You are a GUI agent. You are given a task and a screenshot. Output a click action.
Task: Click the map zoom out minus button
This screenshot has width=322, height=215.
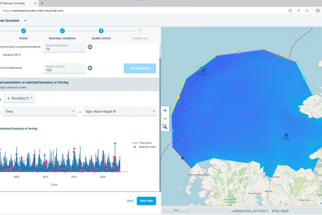pyautogui.click(x=165, y=119)
